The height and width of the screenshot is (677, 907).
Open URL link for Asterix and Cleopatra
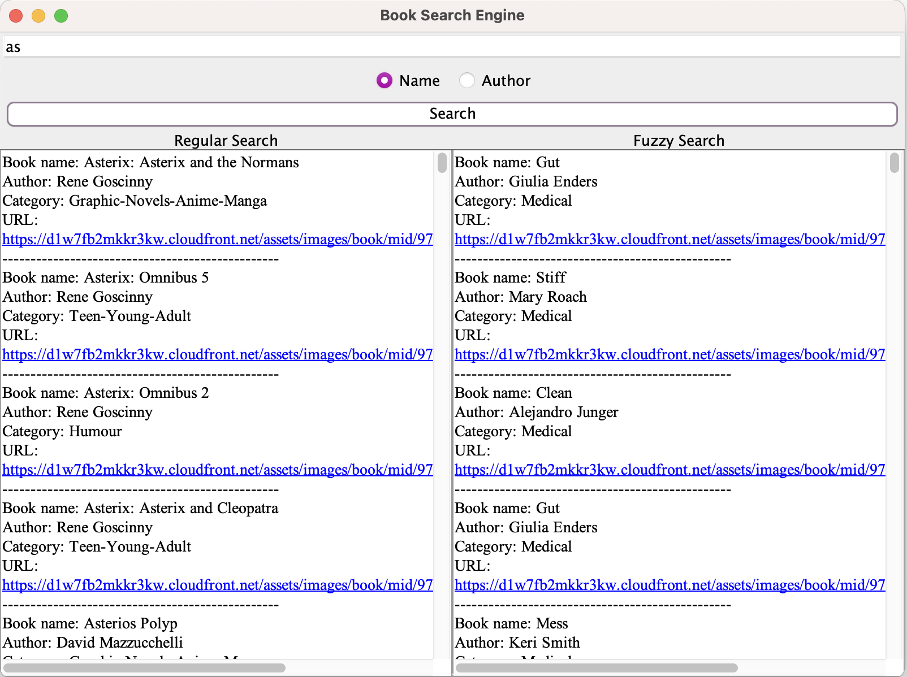(218, 585)
